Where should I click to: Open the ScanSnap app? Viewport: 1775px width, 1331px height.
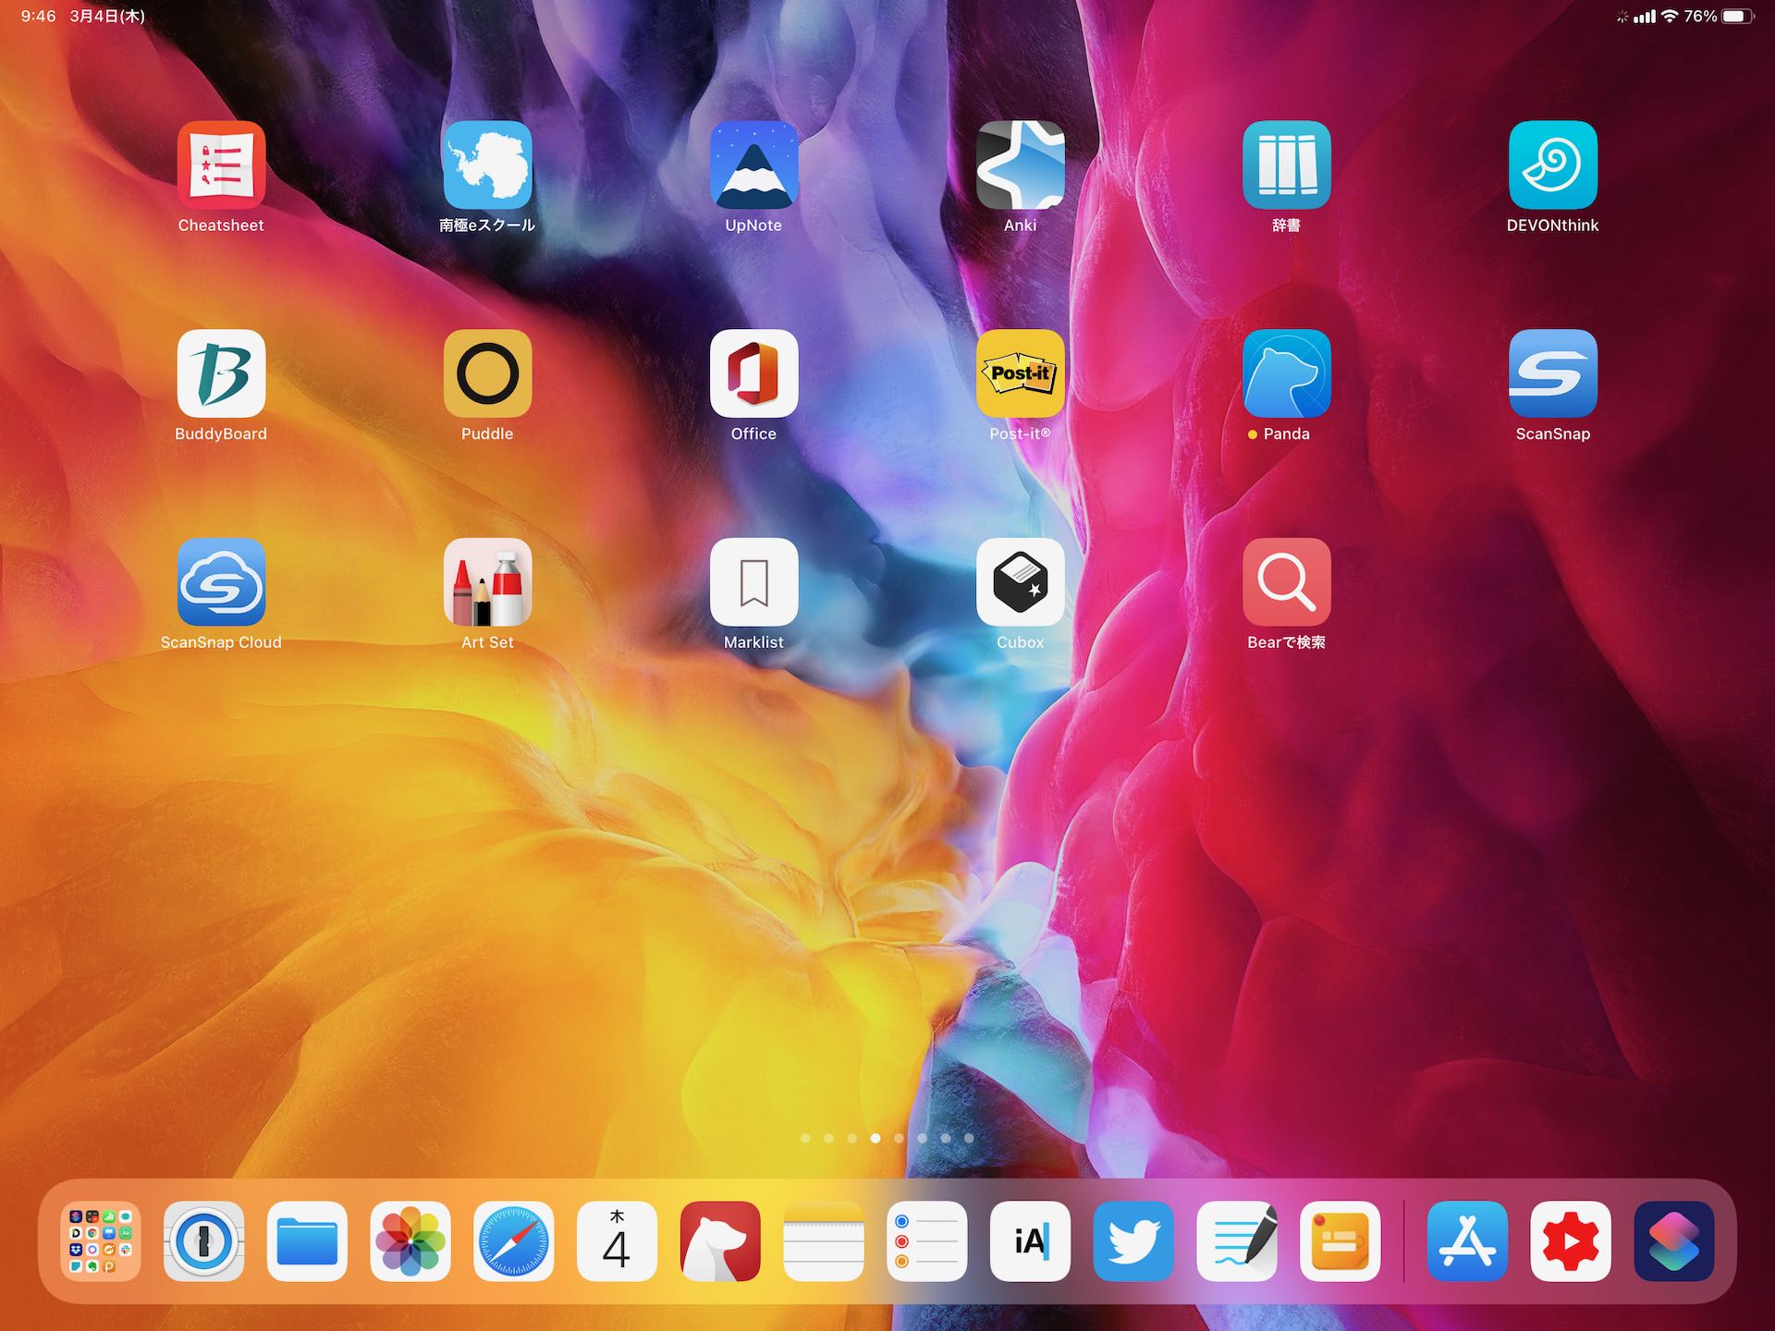(1552, 373)
